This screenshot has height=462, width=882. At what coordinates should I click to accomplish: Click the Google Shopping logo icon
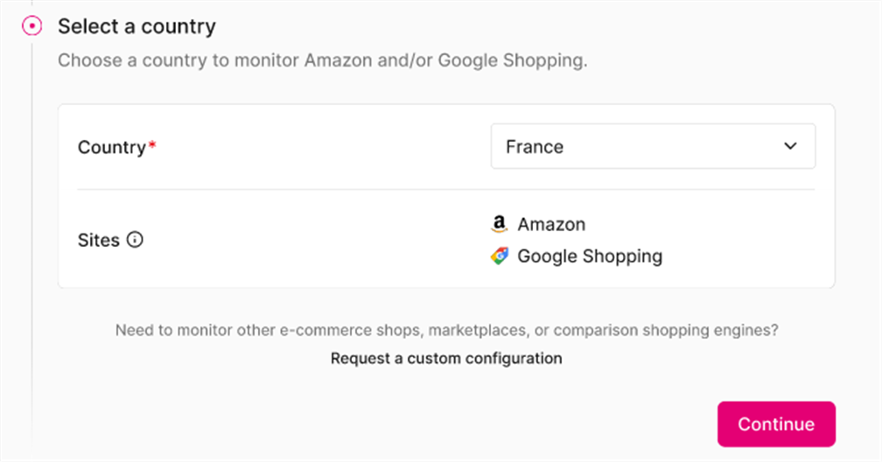(x=499, y=256)
